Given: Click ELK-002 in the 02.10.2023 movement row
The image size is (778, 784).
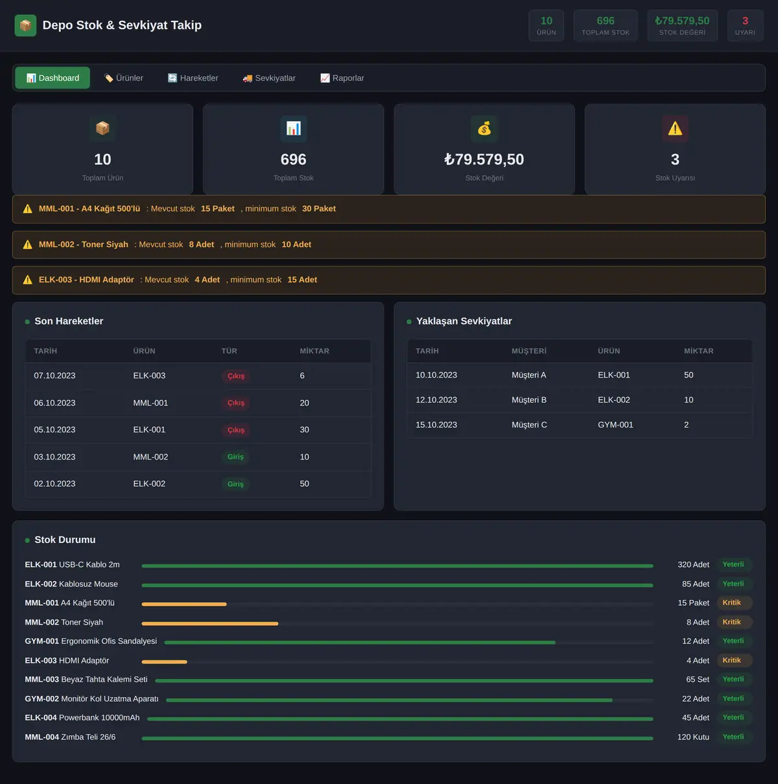Looking at the screenshot, I should tap(149, 483).
